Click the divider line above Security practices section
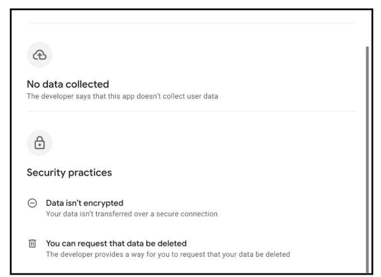The image size is (381, 277). pyautogui.click(x=191, y=112)
